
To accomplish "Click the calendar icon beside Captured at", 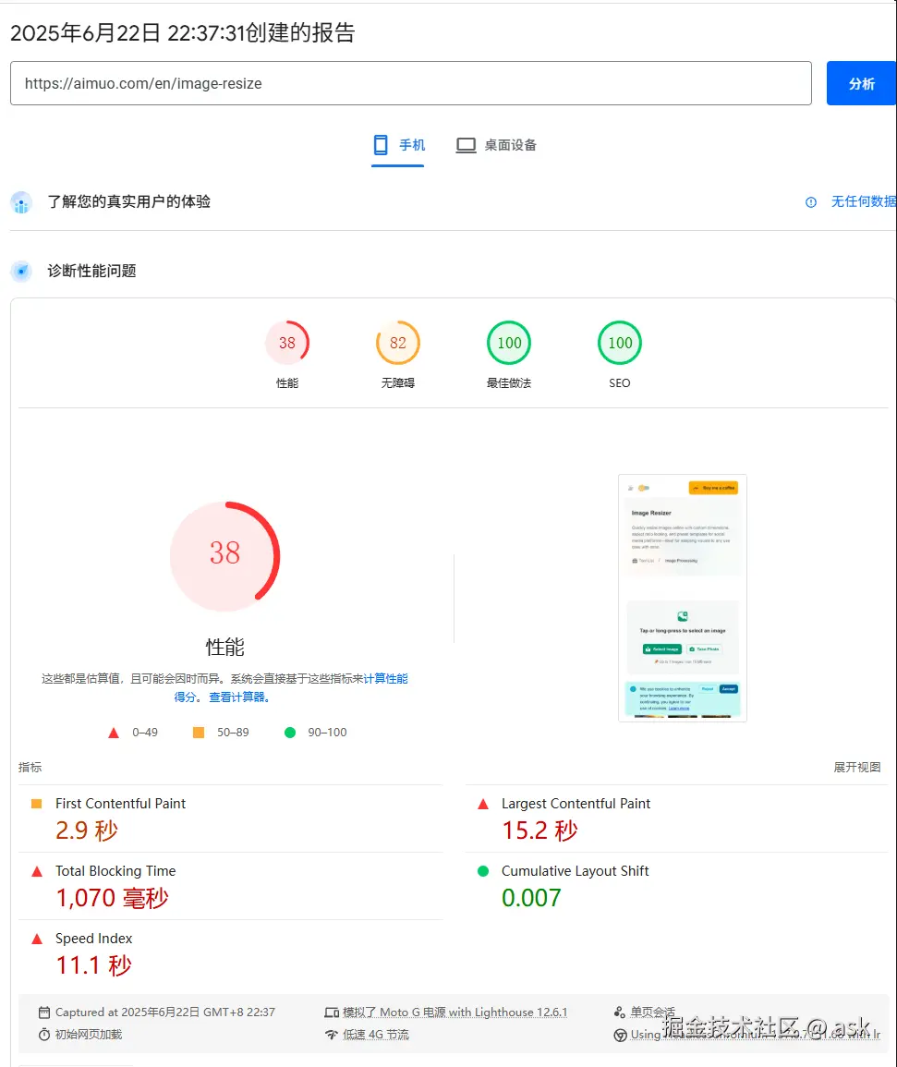I will [44, 1012].
